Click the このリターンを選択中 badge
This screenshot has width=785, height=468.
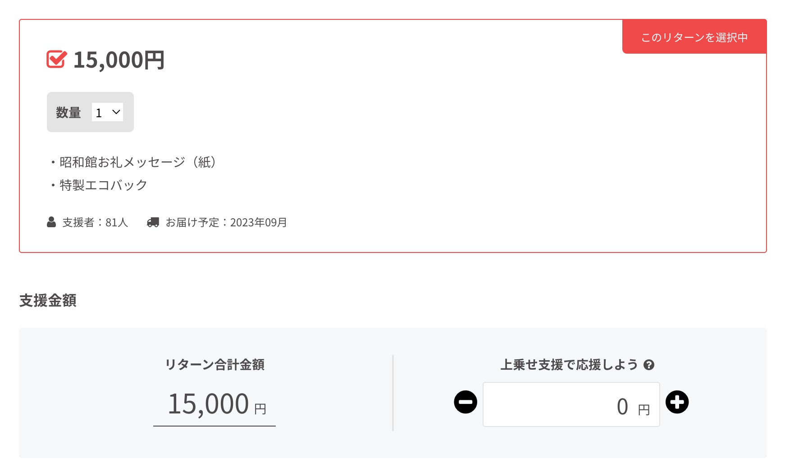(x=694, y=37)
